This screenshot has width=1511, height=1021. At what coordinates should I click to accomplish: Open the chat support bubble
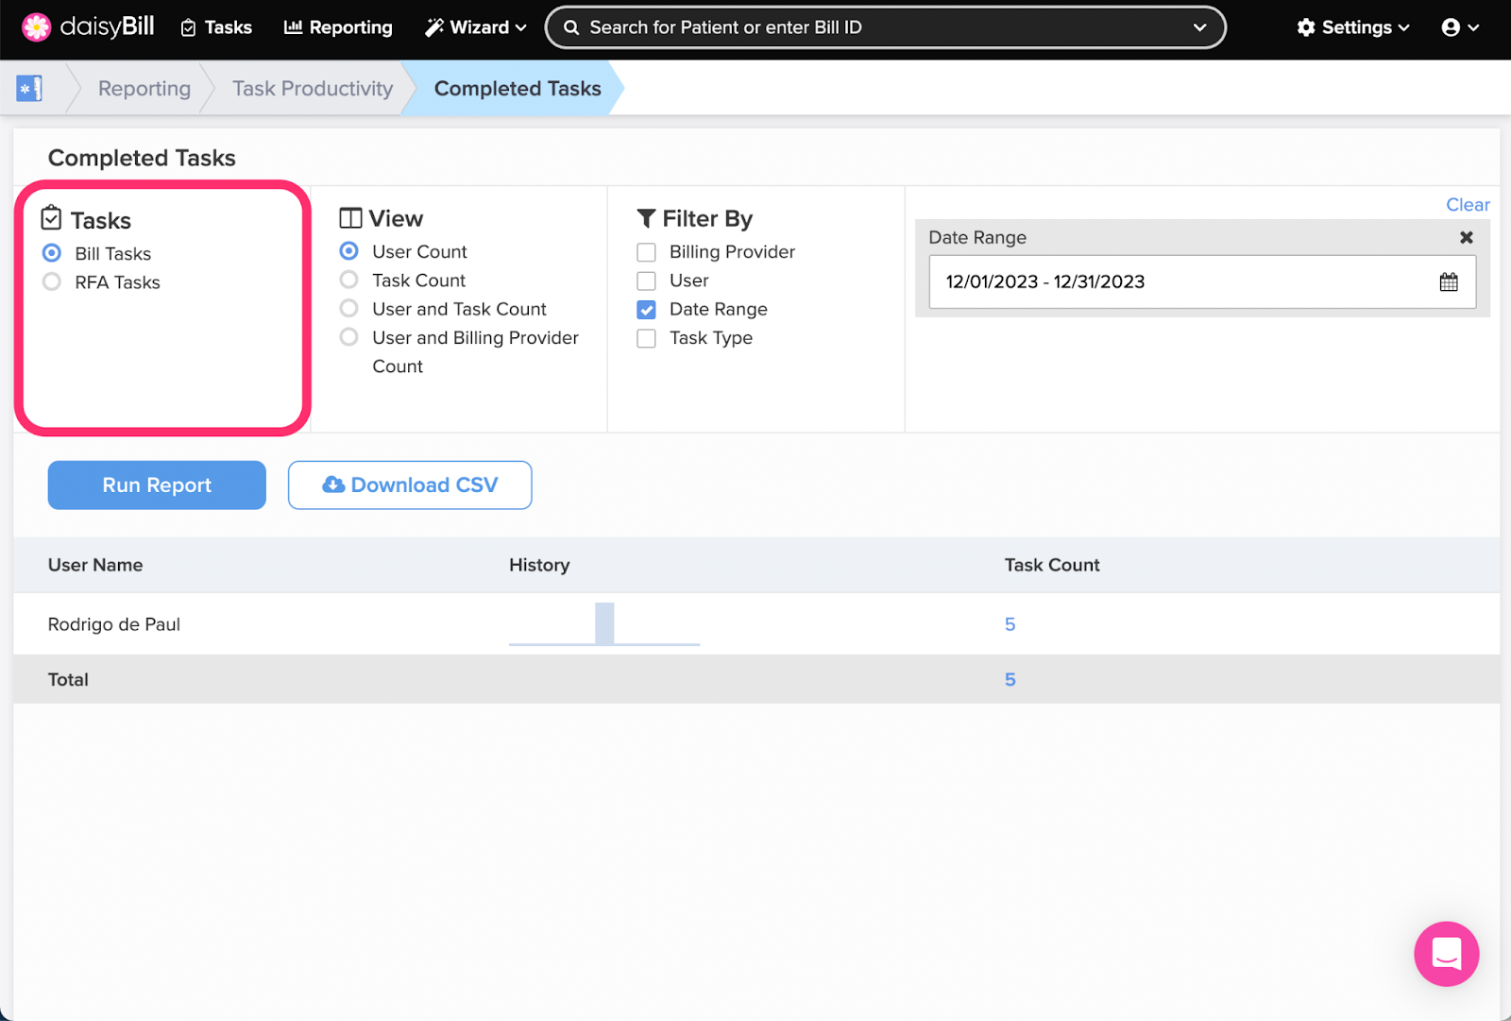[x=1445, y=953]
